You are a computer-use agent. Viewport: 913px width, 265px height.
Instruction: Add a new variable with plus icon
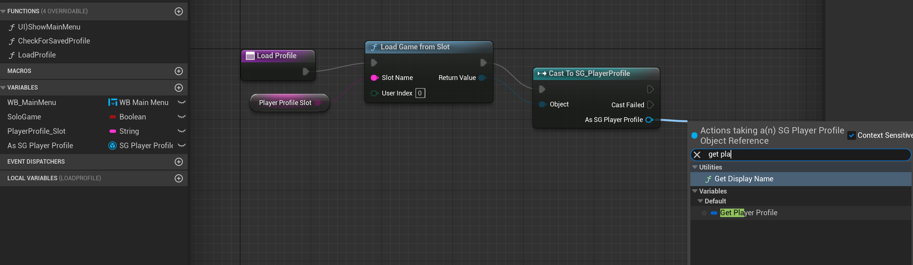179,88
